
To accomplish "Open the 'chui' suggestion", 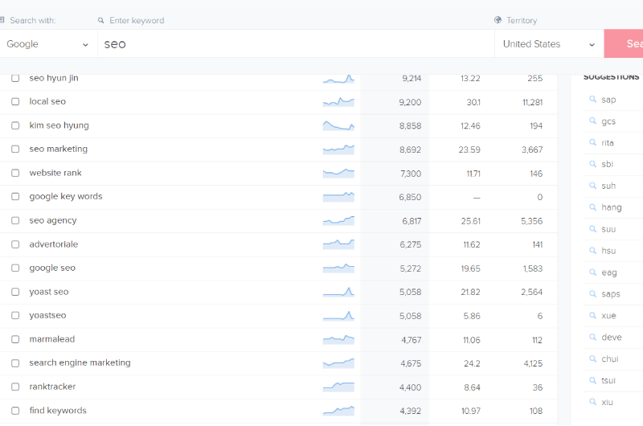I will (x=610, y=358).
